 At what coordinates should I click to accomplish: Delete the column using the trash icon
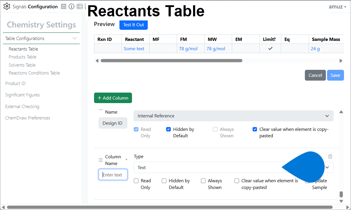(x=330, y=157)
